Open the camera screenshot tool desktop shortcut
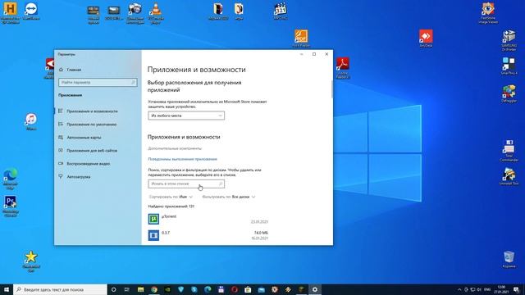This screenshot has height=295, width=525. pos(135,13)
